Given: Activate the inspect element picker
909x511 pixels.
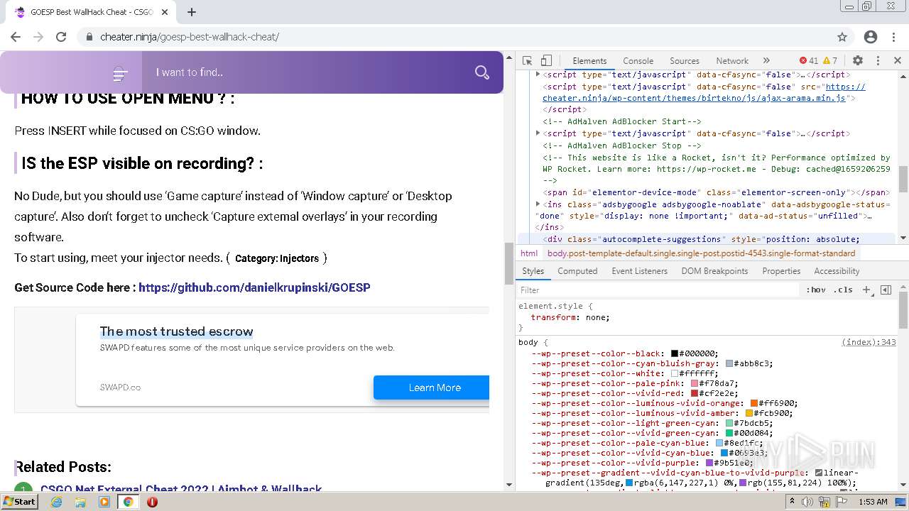Looking at the screenshot, I should pos(527,61).
